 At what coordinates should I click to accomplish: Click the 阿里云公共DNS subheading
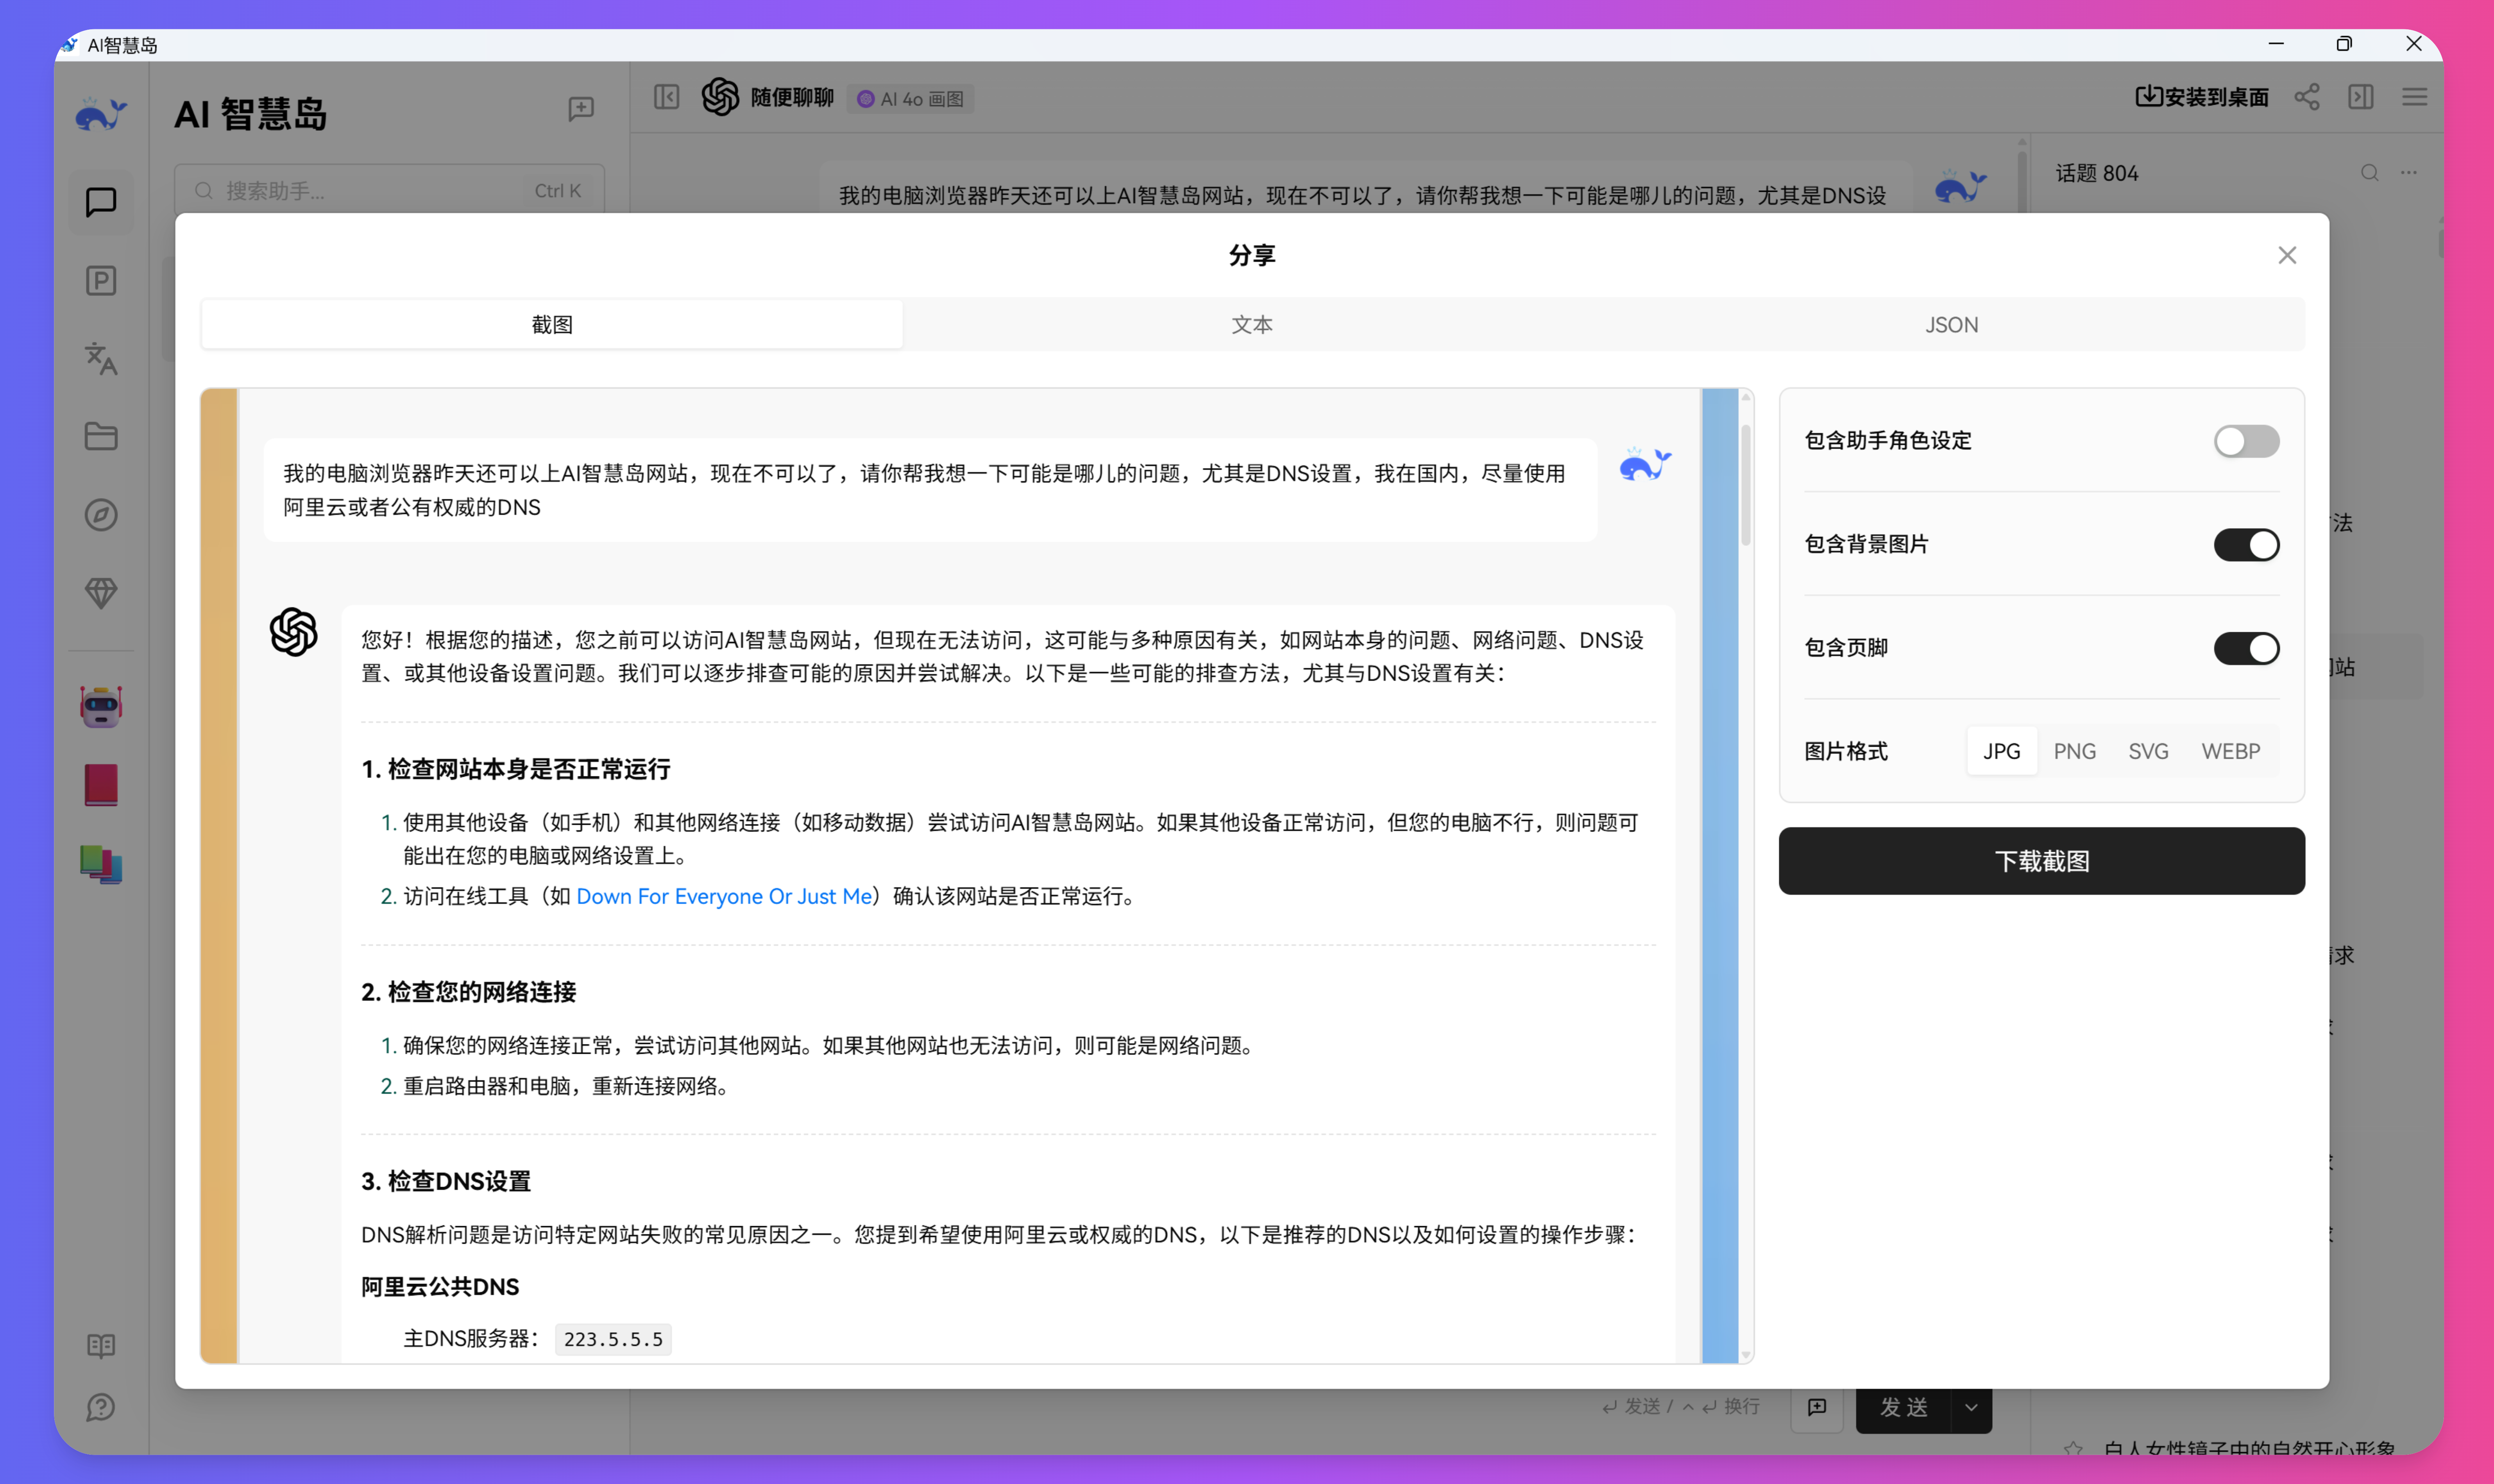(440, 1287)
